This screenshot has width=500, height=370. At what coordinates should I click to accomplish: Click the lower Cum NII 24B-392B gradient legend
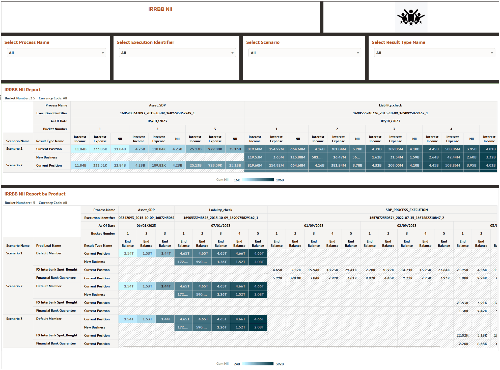click(x=258, y=364)
